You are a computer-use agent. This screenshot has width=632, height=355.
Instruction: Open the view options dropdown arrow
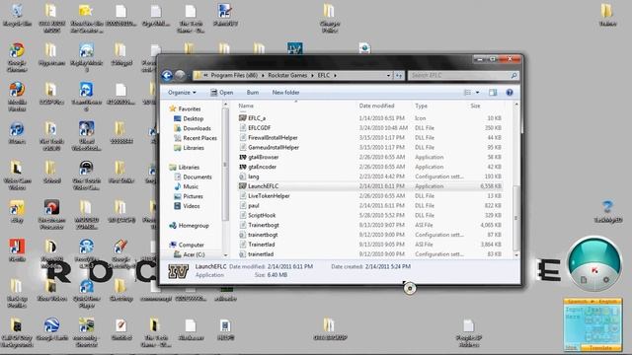pyautogui.click(x=478, y=93)
